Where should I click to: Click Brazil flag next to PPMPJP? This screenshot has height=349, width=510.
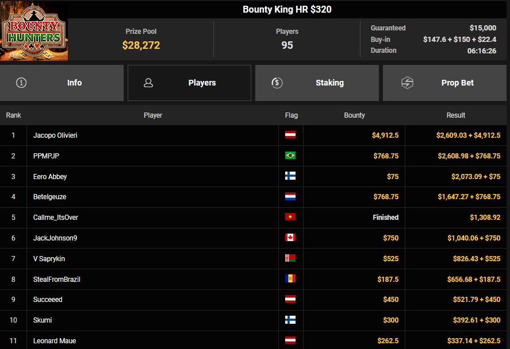tap(290, 156)
